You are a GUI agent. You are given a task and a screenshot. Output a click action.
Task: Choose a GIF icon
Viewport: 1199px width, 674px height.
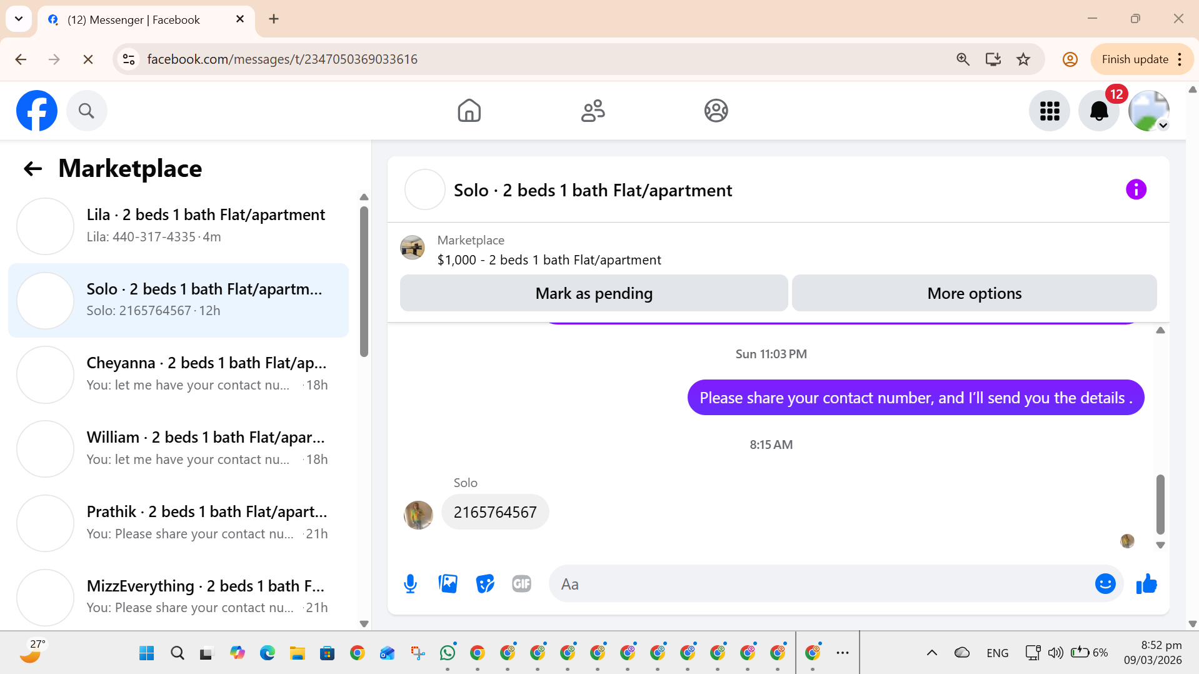pos(521,584)
